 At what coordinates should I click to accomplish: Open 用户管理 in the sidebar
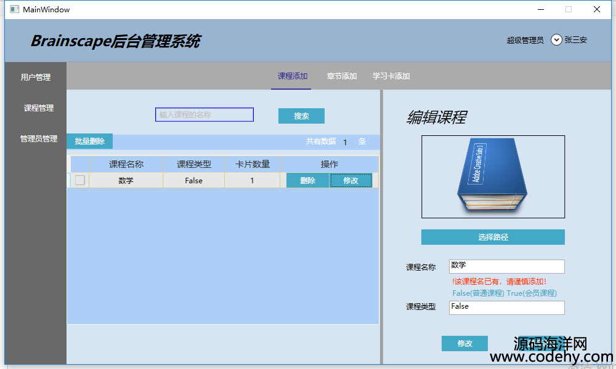(x=36, y=77)
